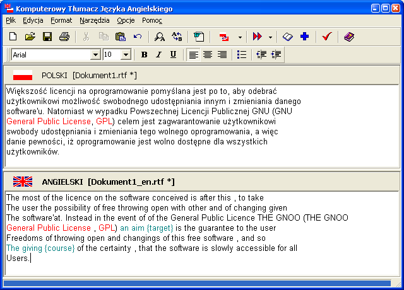Click the translation direction flag icon
Image resolution: width=404 pixels, height=290 pixels.
point(224,37)
